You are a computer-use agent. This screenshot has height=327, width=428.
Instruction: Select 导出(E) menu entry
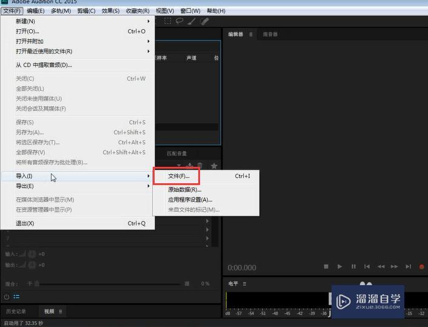coord(78,186)
